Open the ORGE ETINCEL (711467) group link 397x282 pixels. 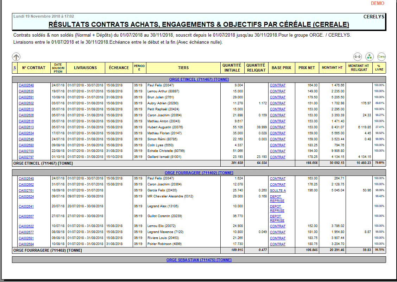(199, 79)
